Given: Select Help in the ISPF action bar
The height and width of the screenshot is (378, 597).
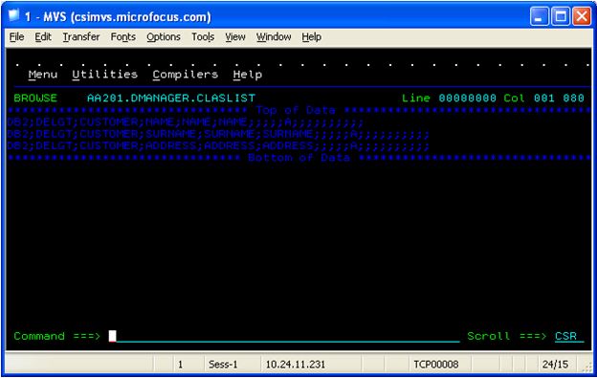Looking at the screenshot, I should [248, 75].
